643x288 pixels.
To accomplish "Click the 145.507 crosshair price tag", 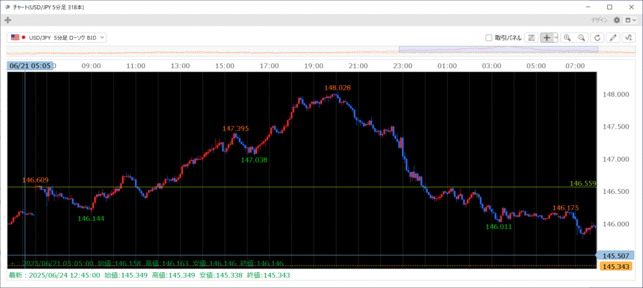I will (x=615, y=255).
